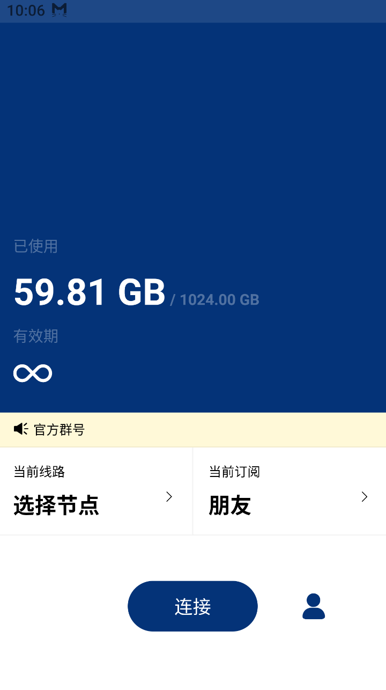The image size is (386, 690).
Task: Tap the yellow notice bar background
Action: click(236, 430)
